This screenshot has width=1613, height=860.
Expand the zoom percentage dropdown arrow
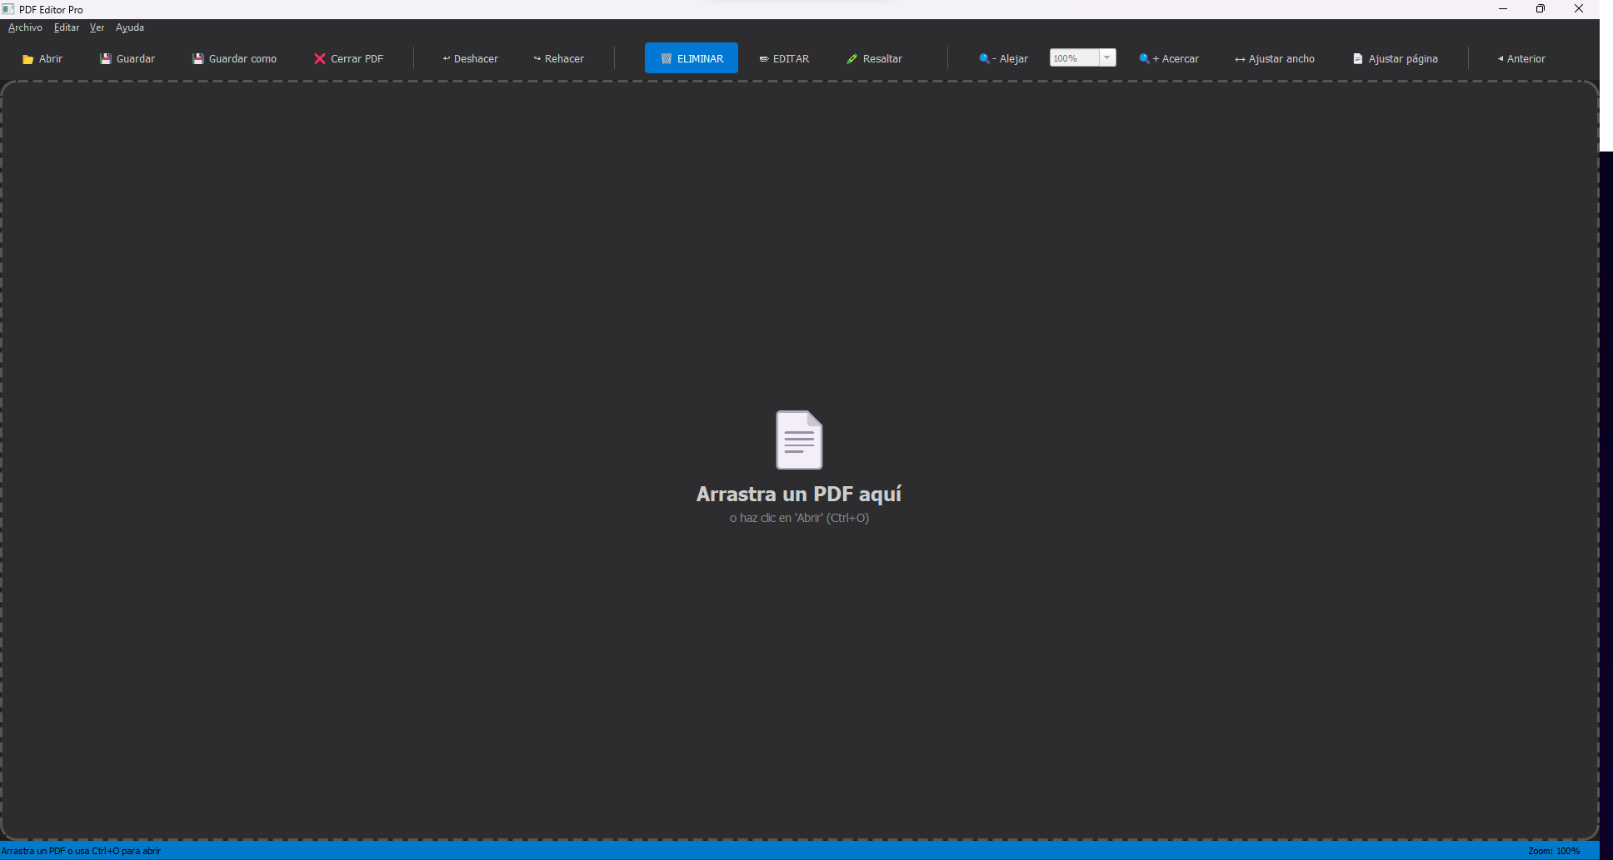coord(1107,57)
